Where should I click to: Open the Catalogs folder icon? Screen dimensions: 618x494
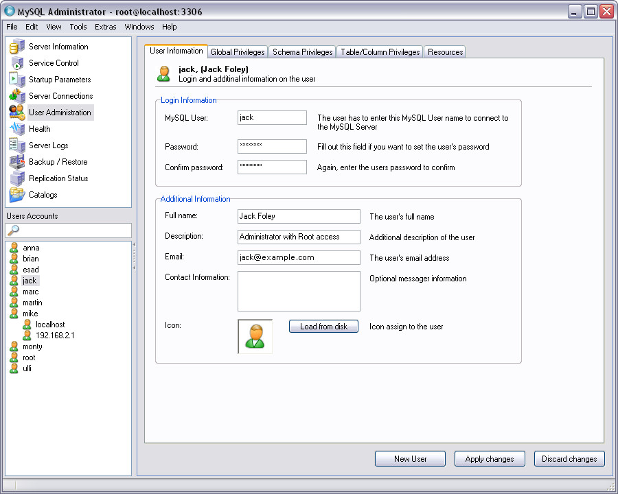pos(16,195)
